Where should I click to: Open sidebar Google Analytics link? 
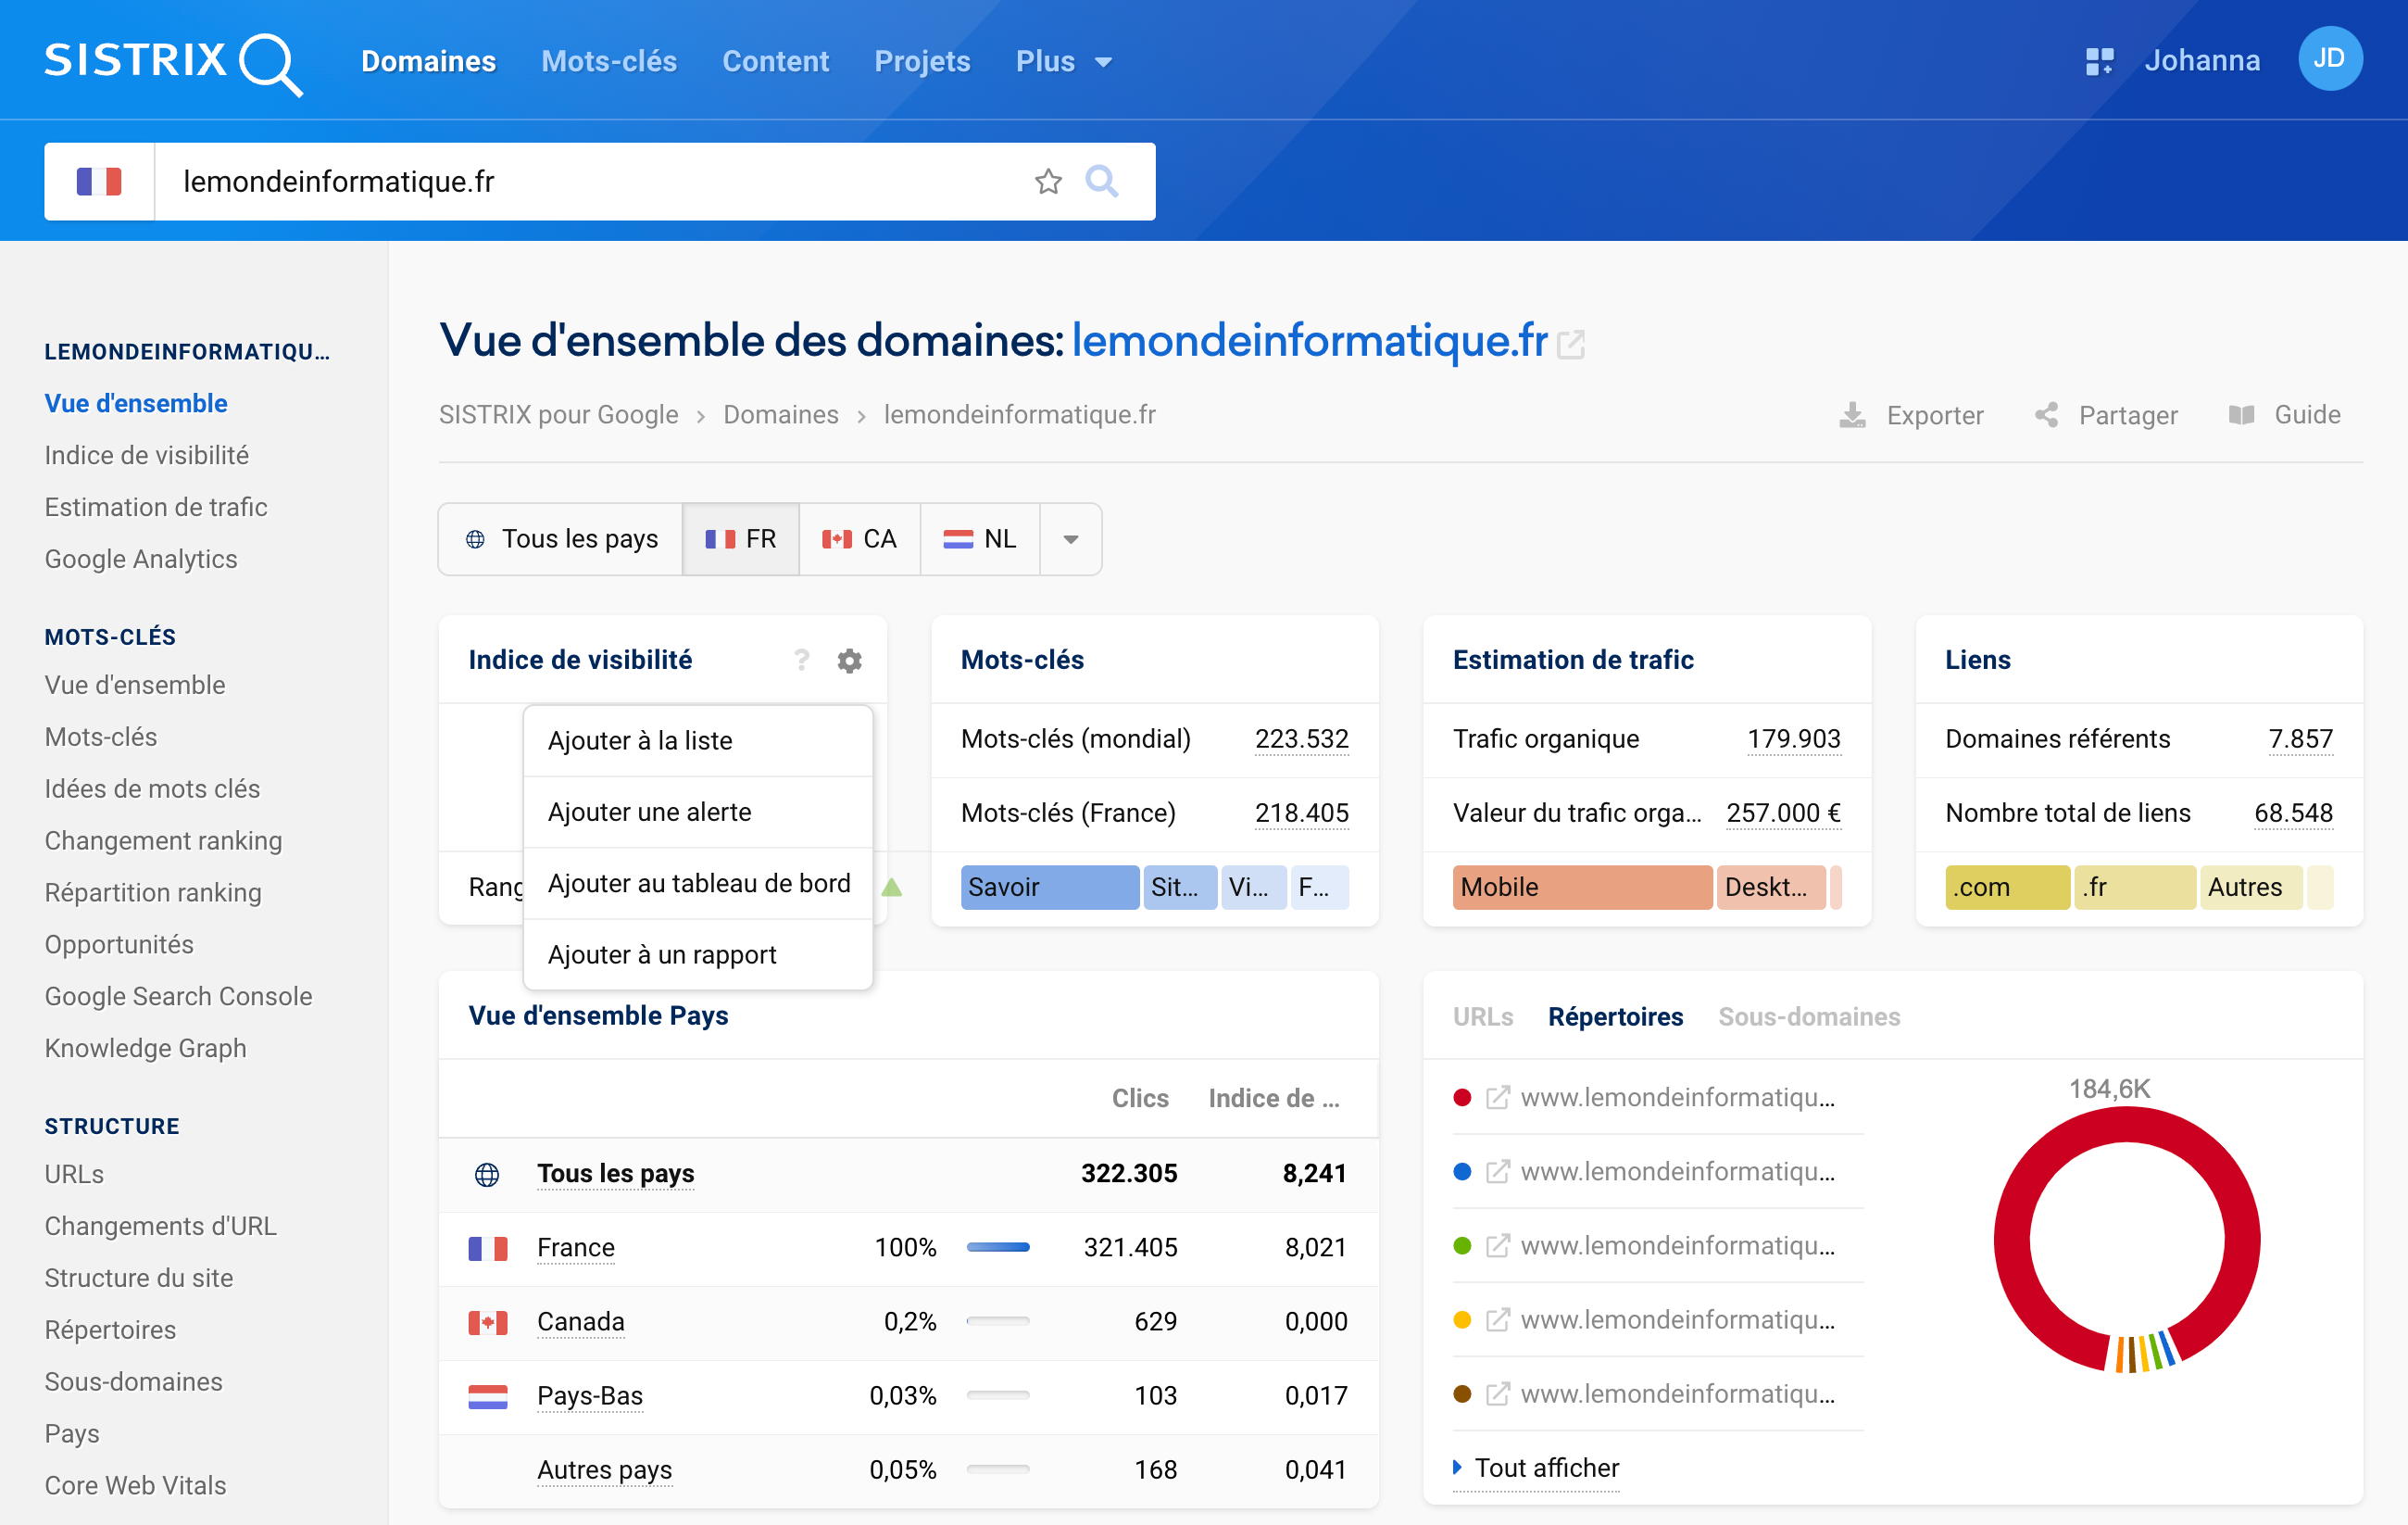tap(141, 560)
